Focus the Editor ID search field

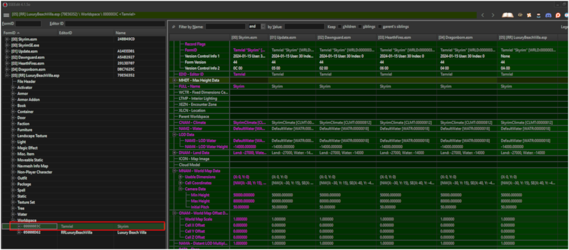click(115, 24)
